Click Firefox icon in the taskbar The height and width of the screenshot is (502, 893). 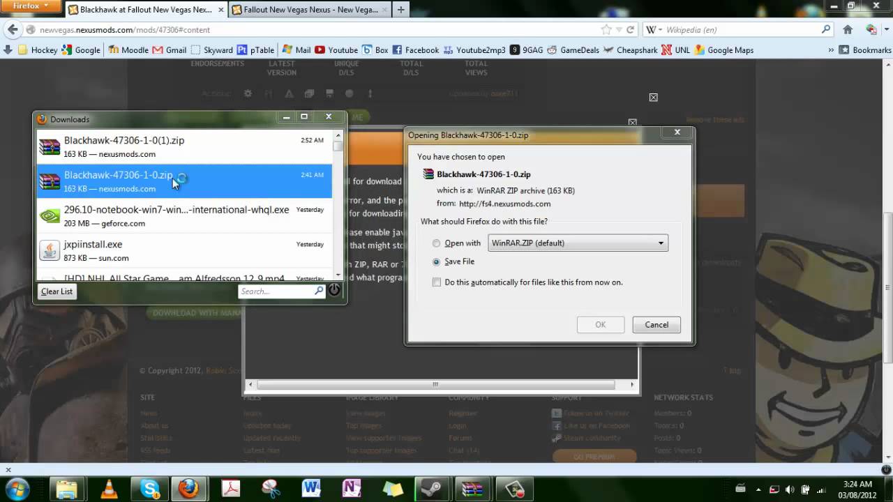coord(189,489)
